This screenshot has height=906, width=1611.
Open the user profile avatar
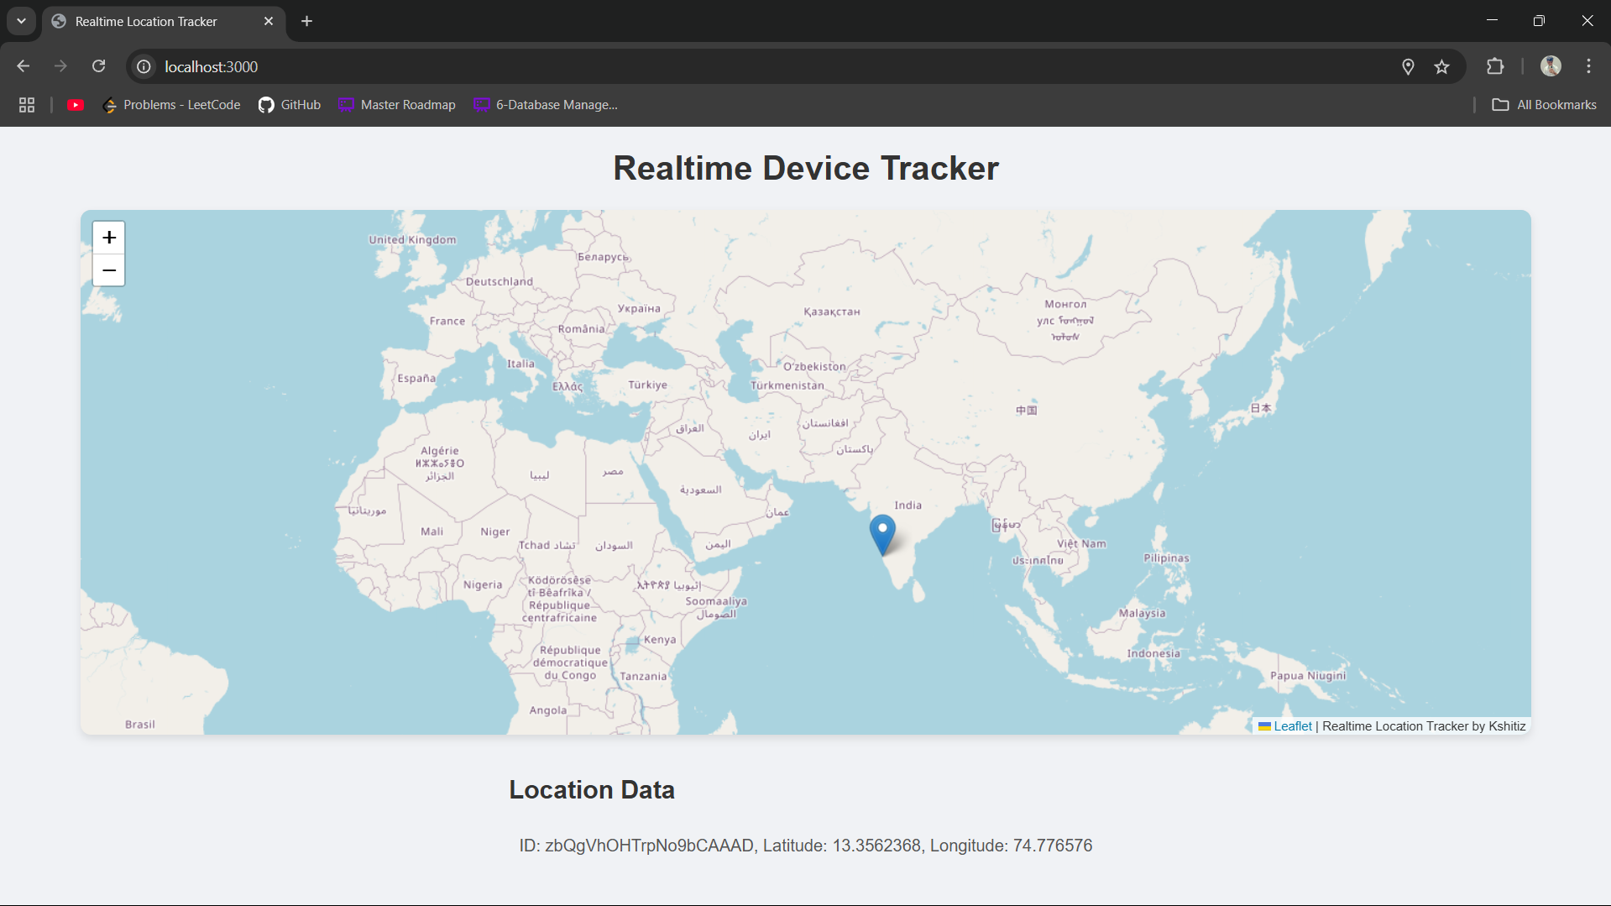click(x=1551, y=66)
